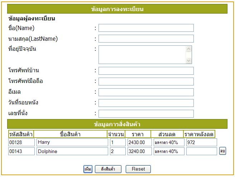Image resolution: width=235 pixels, height=177 pixels.
Task: Click the empty discounted price field for Dolphine
Action: coord(201,151)
